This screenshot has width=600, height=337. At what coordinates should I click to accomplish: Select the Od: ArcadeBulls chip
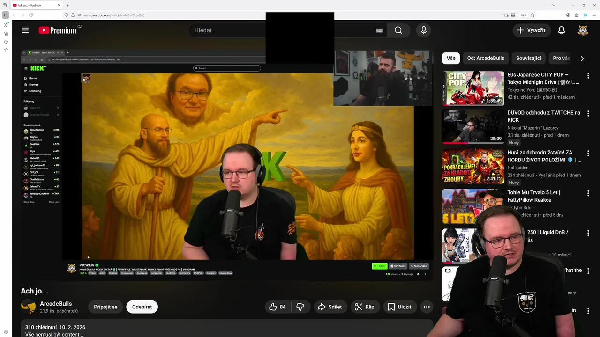pos(486,58)
